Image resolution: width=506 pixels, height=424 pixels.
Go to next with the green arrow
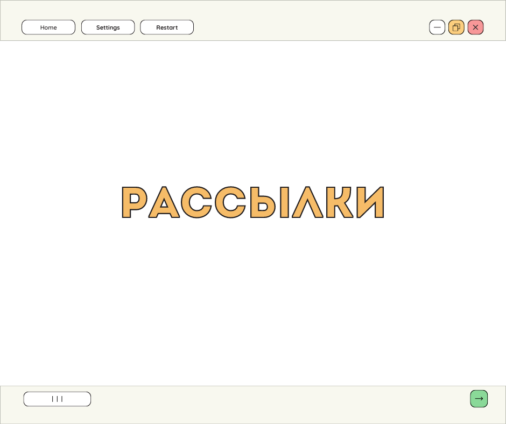tap(479, 399)
